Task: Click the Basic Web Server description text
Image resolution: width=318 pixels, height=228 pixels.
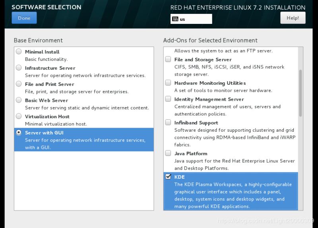Action: click(x=87, y=108)
